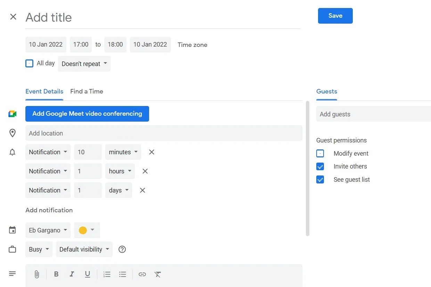431x287 pixels.
Task: Open the yellow event color picker
Action: click(x=87, y=230)
